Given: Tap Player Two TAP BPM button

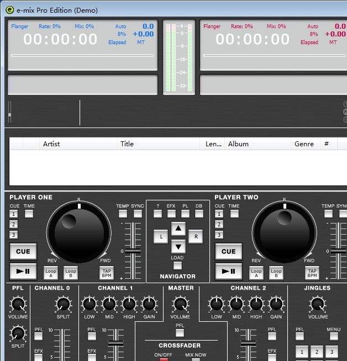Looking at the screenshot, I should pyautogui.click(x=312, y=273).
